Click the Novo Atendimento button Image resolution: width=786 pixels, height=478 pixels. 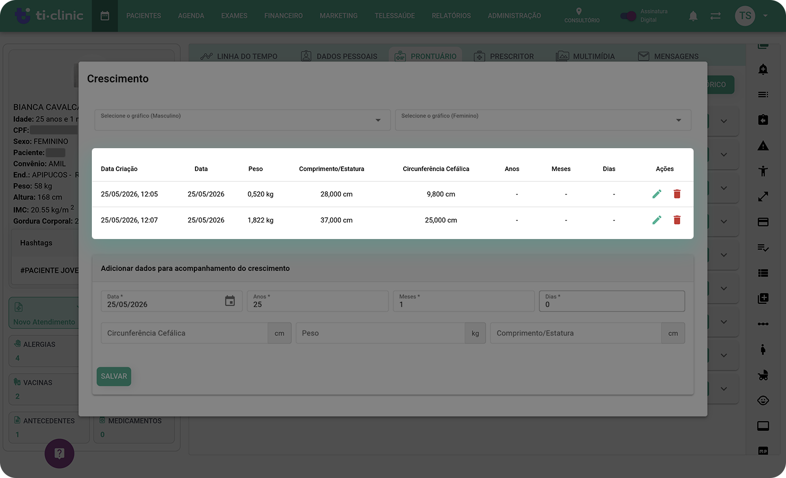coord(44,313)
